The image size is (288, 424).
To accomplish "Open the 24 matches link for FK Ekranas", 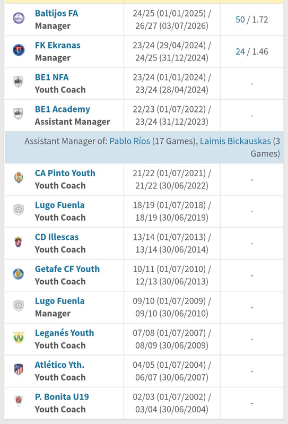I will (x=240, y=51).
